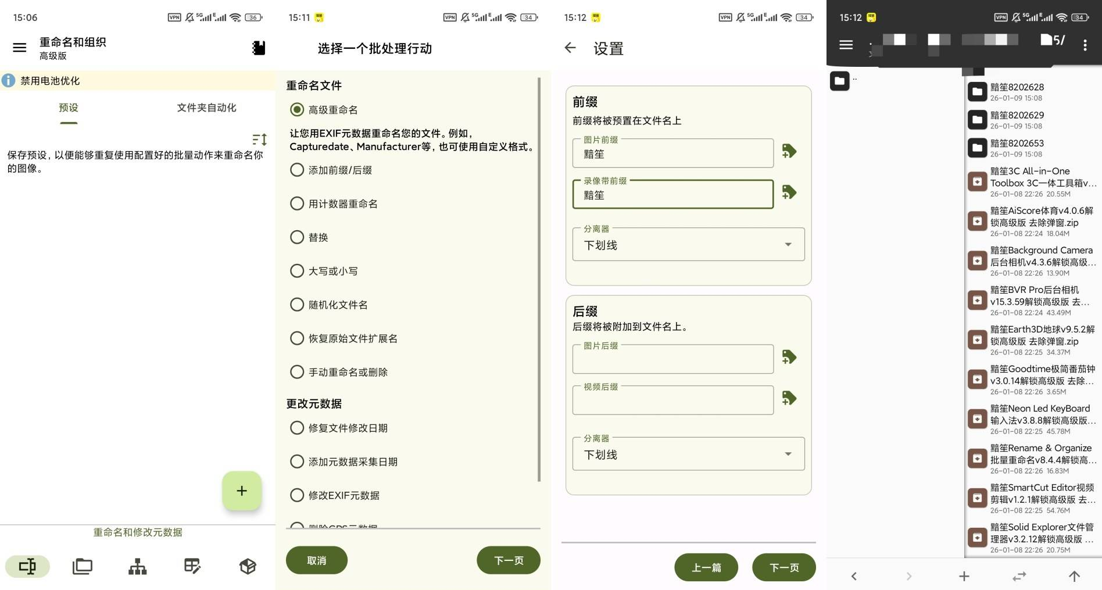Click the batch action list scrollbar
The image size is (1102, 590).
tap(539, 279)
